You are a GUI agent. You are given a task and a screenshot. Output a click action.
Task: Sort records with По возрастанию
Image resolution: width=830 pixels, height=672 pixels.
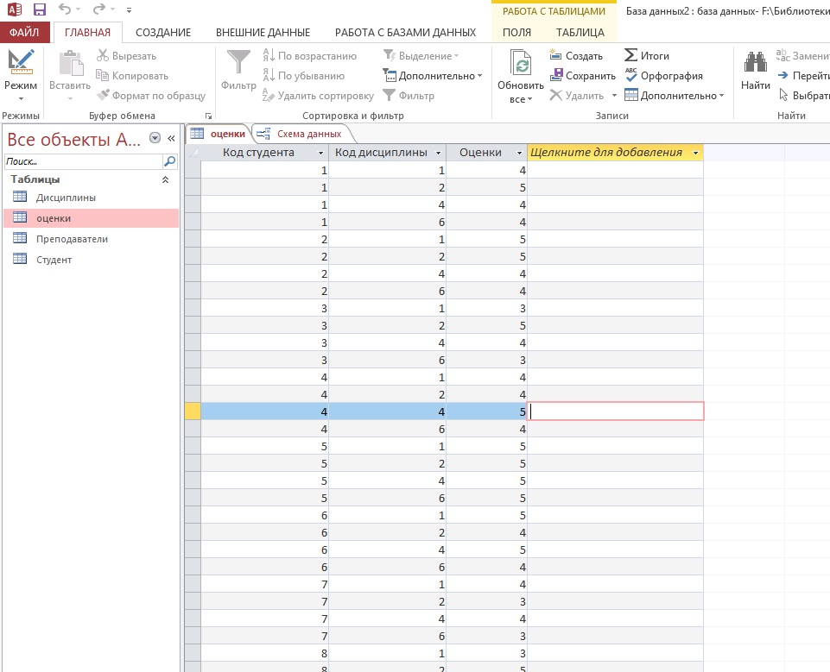(309, 56)
